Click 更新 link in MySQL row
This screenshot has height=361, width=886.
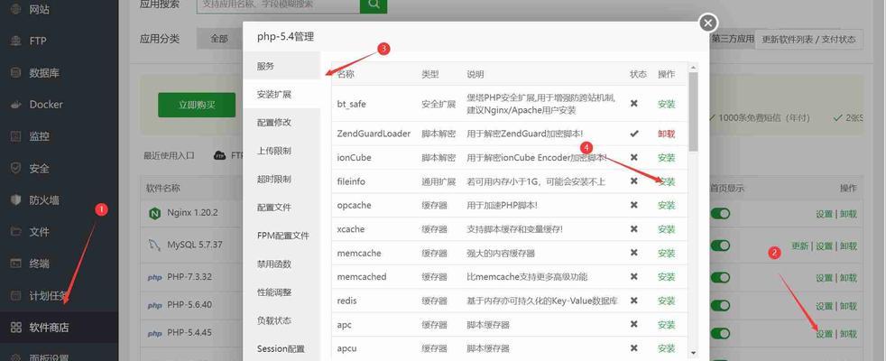(799, 245)
